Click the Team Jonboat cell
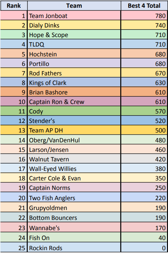168x253 pixels. tap(74, 16)
